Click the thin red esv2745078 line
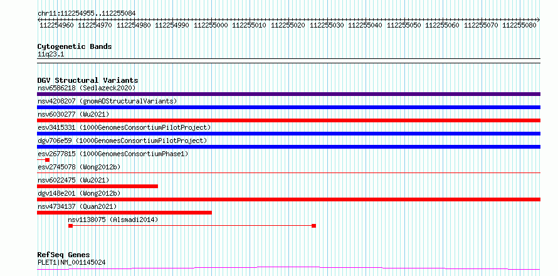 coord(288,173)
